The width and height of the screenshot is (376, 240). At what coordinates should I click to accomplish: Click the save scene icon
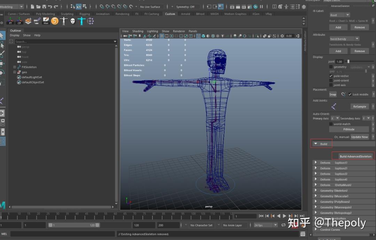pos(44,7)
